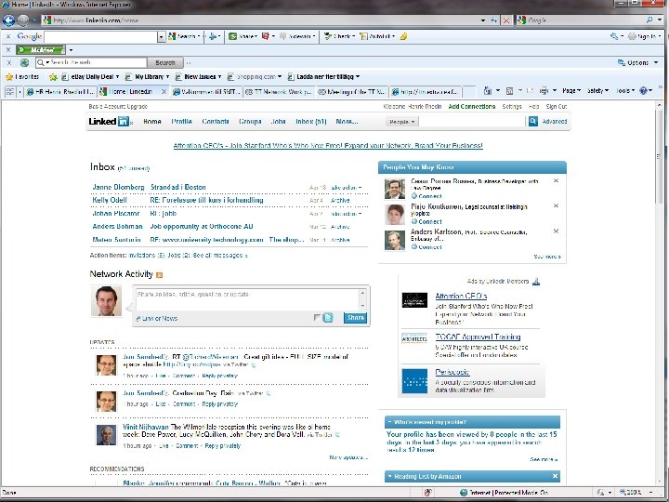Screen dimensions: 669x502
Task: Collapse the Who's viewed my profile panel
Action: click(389, 422)
